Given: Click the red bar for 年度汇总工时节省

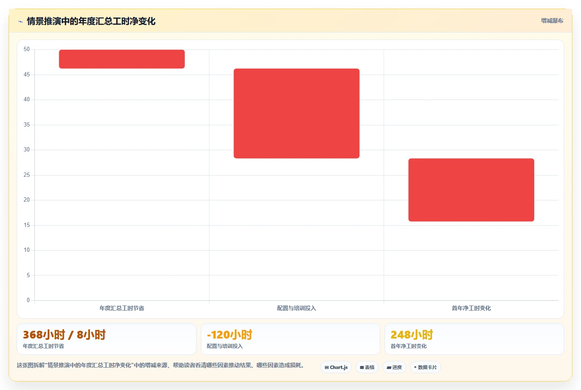Looking at the screenshot, I should pyautogui.click(x=122, y=59).
